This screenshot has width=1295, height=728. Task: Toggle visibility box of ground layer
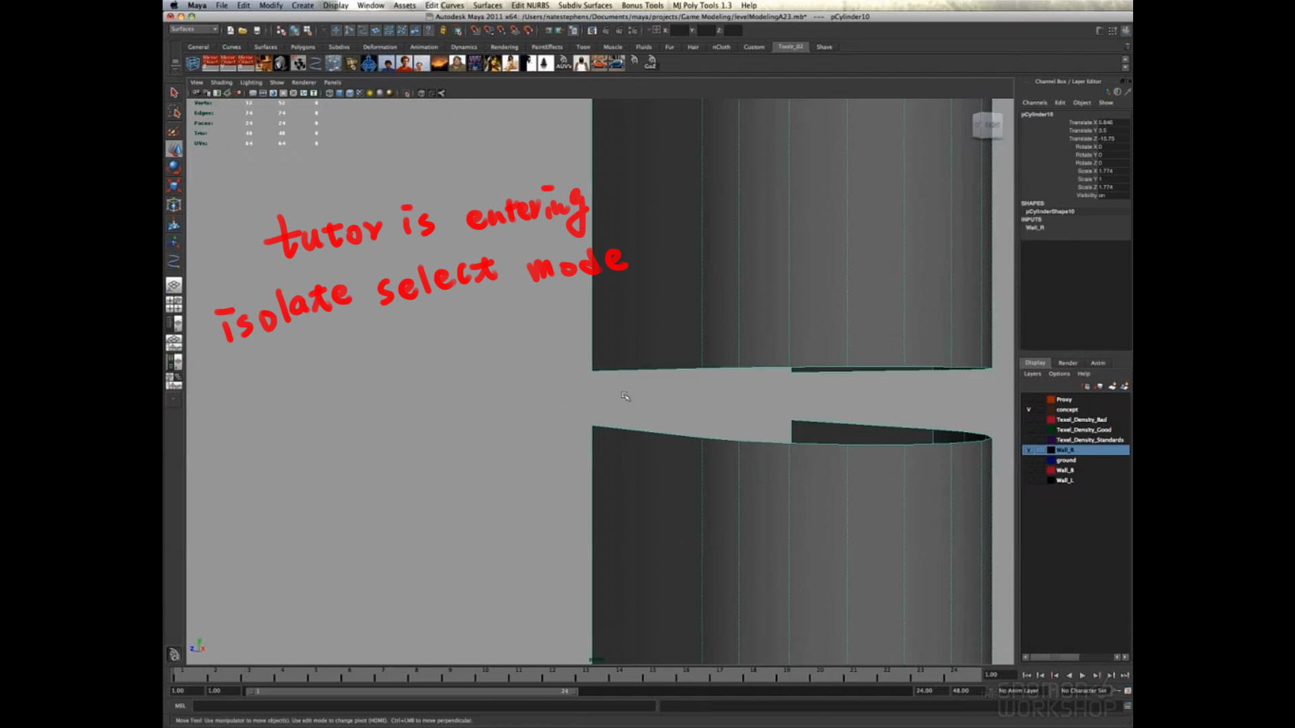(1029, 460)
